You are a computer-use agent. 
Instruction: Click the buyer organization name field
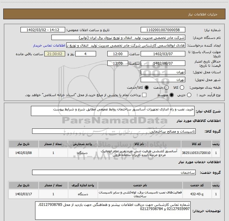pyautogui.click(x=118, y=38)
